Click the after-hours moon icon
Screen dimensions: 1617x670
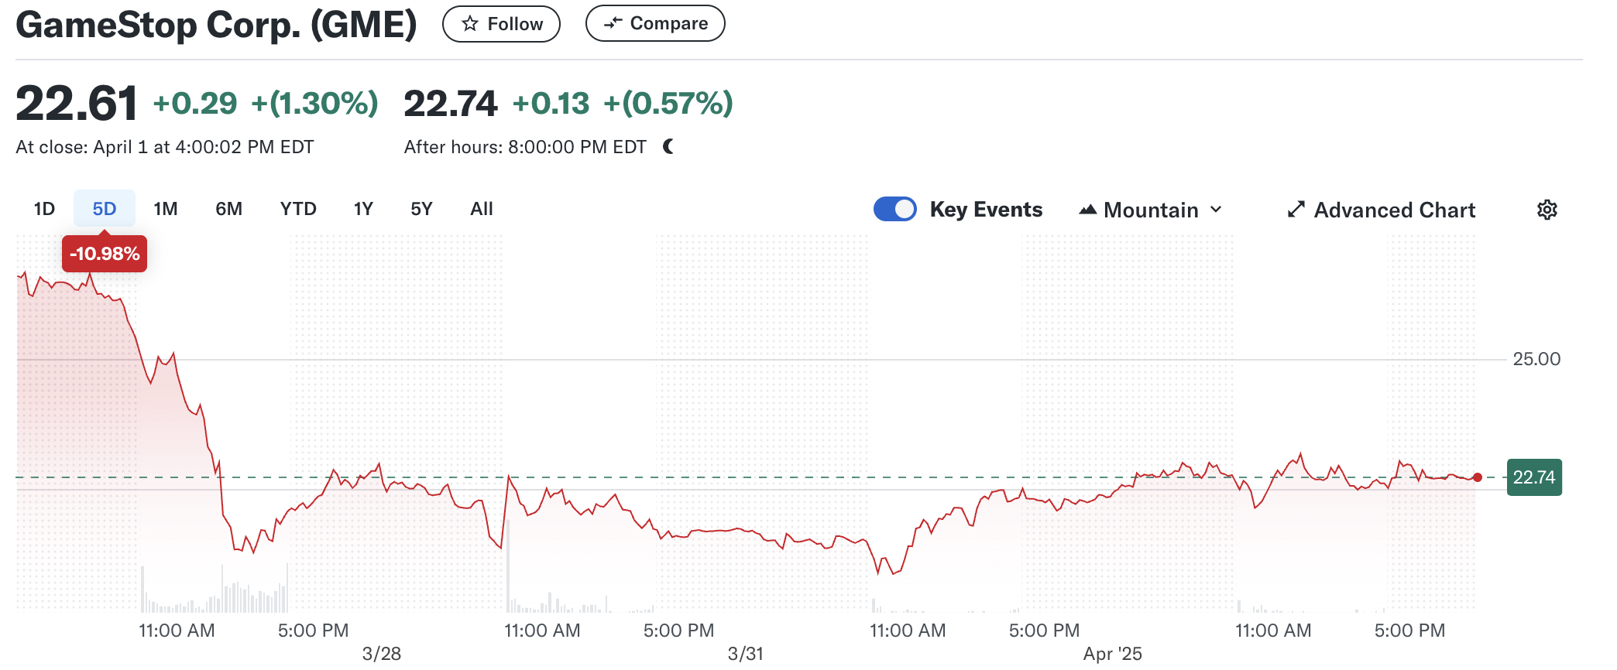668,146
